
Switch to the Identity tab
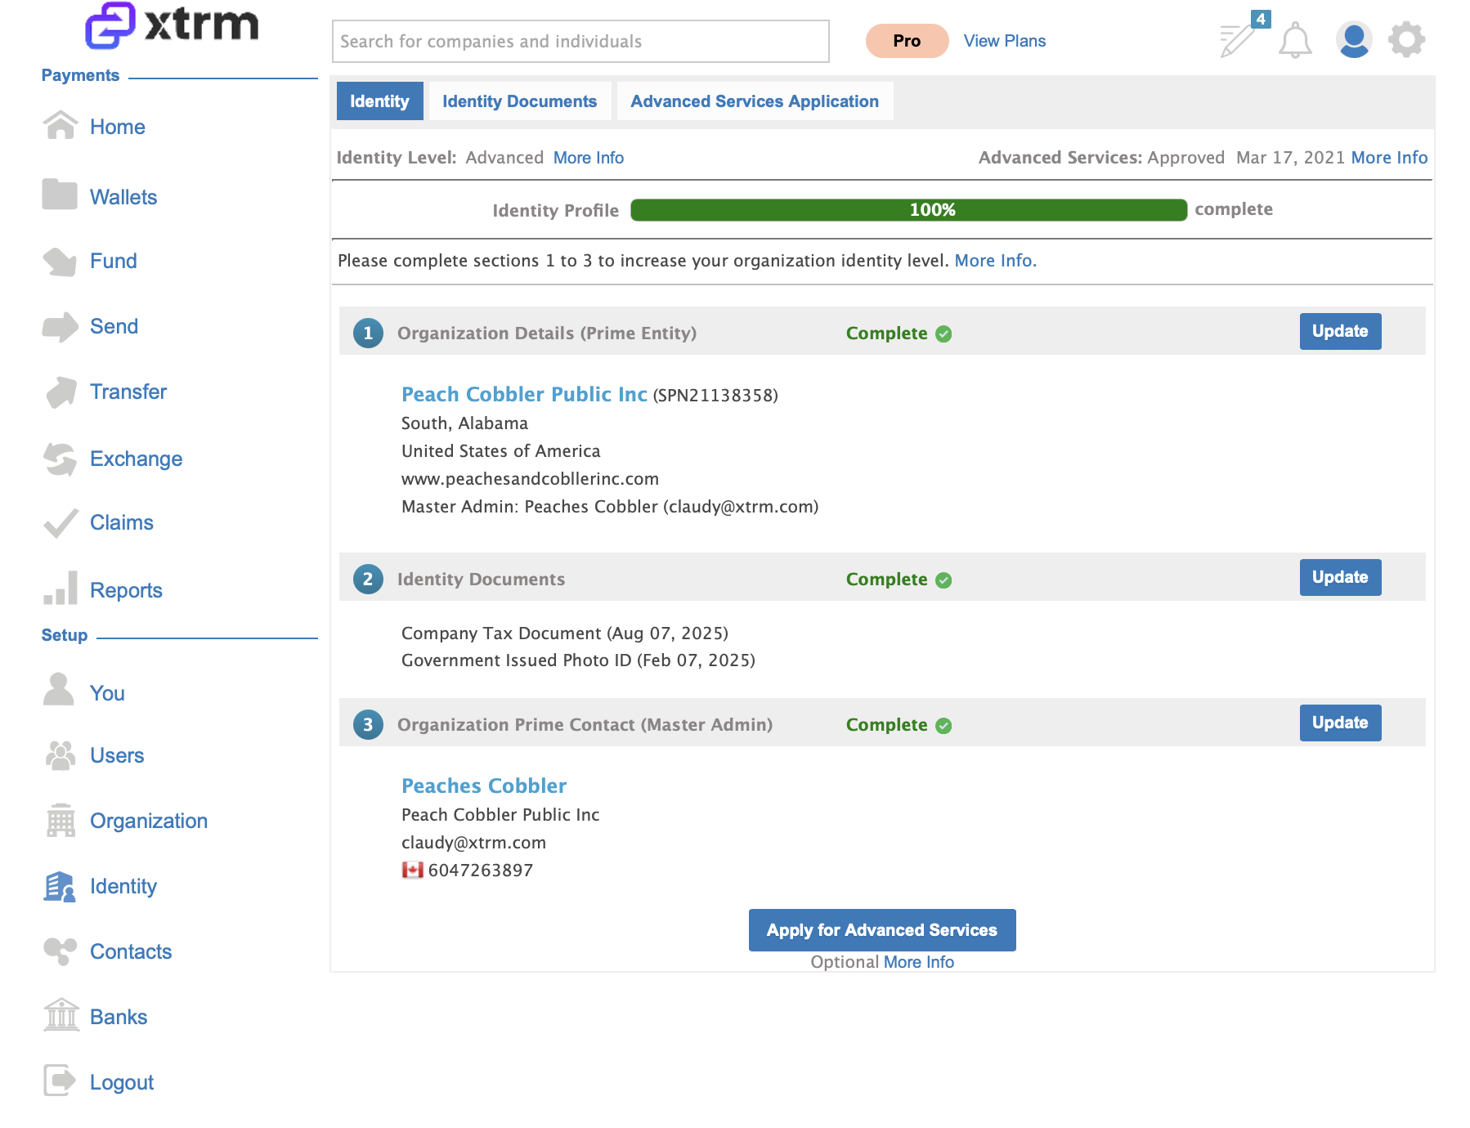[x=379, y=101]
